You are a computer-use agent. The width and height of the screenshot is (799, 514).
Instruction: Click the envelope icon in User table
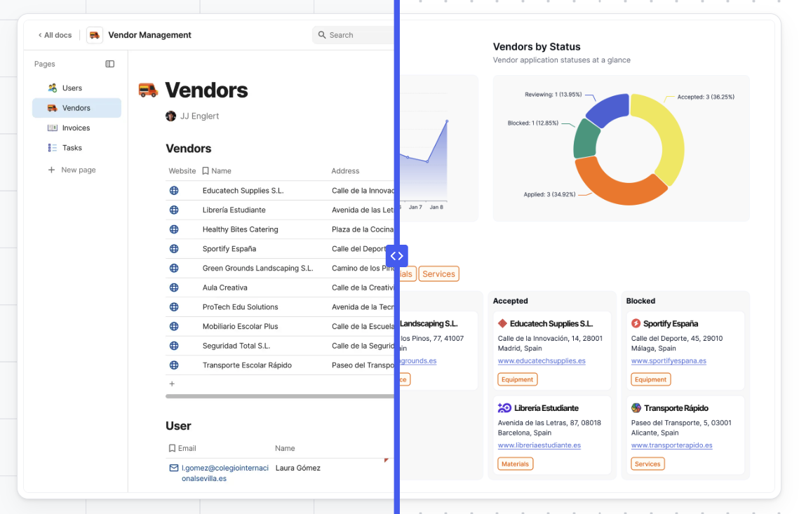(x=174, y=468)
